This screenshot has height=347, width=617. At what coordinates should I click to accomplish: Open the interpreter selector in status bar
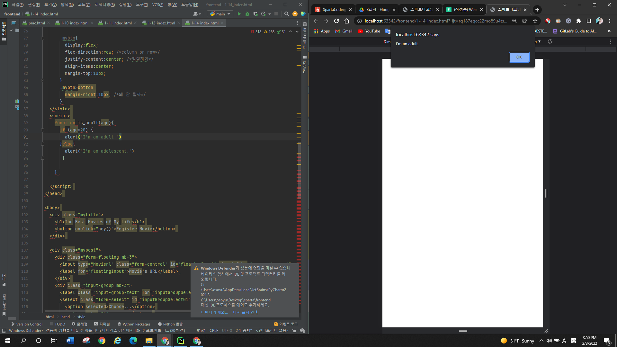click(272, 330)
